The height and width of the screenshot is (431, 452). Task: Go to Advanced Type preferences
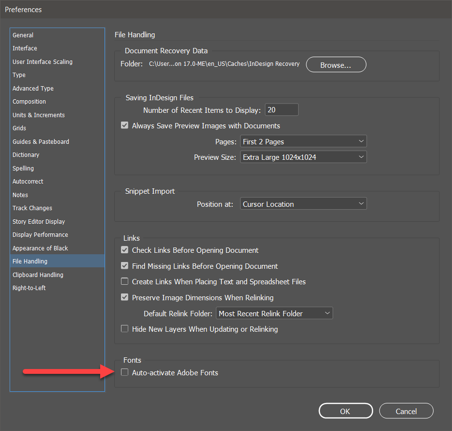pyautogui.click(x=57, y=88)
